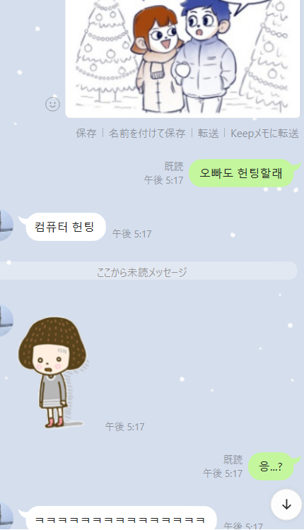Open sender avatar next to 컴퓨터 헌팅
This screenshot has height=530, width=304.
(6, 225)
